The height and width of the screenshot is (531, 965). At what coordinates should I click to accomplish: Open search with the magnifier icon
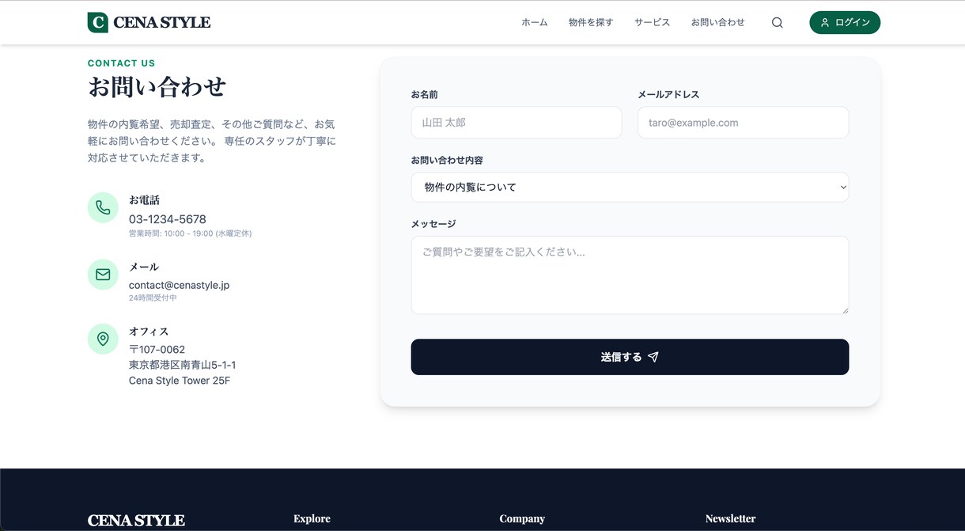778,23
